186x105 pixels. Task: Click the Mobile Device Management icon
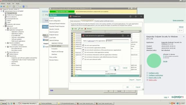[x=6, y=15]
